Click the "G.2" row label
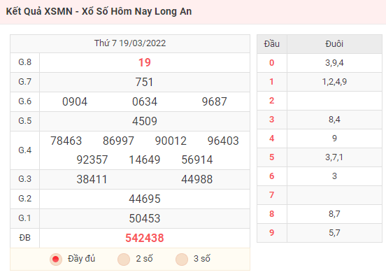The width and height of the screenshot is (386, 277). 25,199
